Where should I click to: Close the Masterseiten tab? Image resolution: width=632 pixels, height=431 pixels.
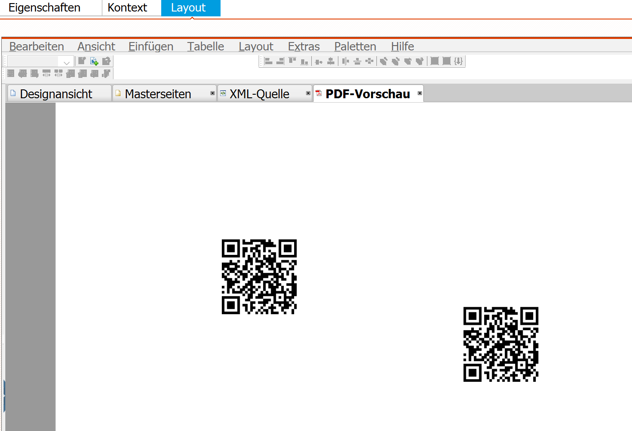pyautogui.click(x=213, y=93)
